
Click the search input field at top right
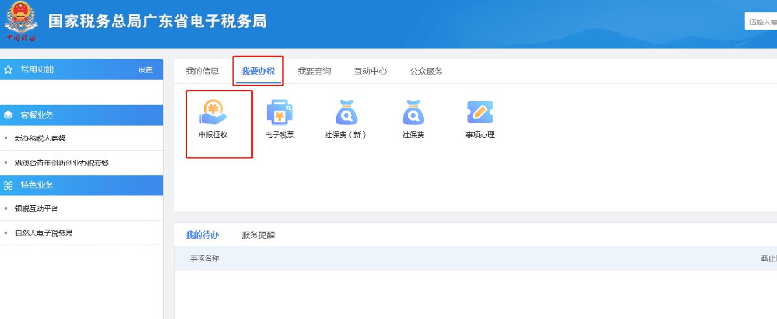[761, 23]
